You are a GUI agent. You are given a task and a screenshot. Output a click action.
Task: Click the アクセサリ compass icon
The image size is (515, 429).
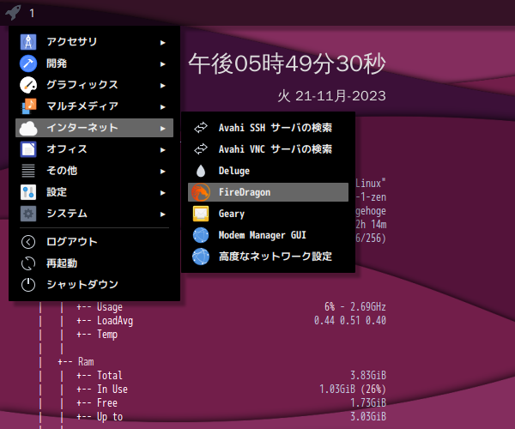[x=28, y=42]
